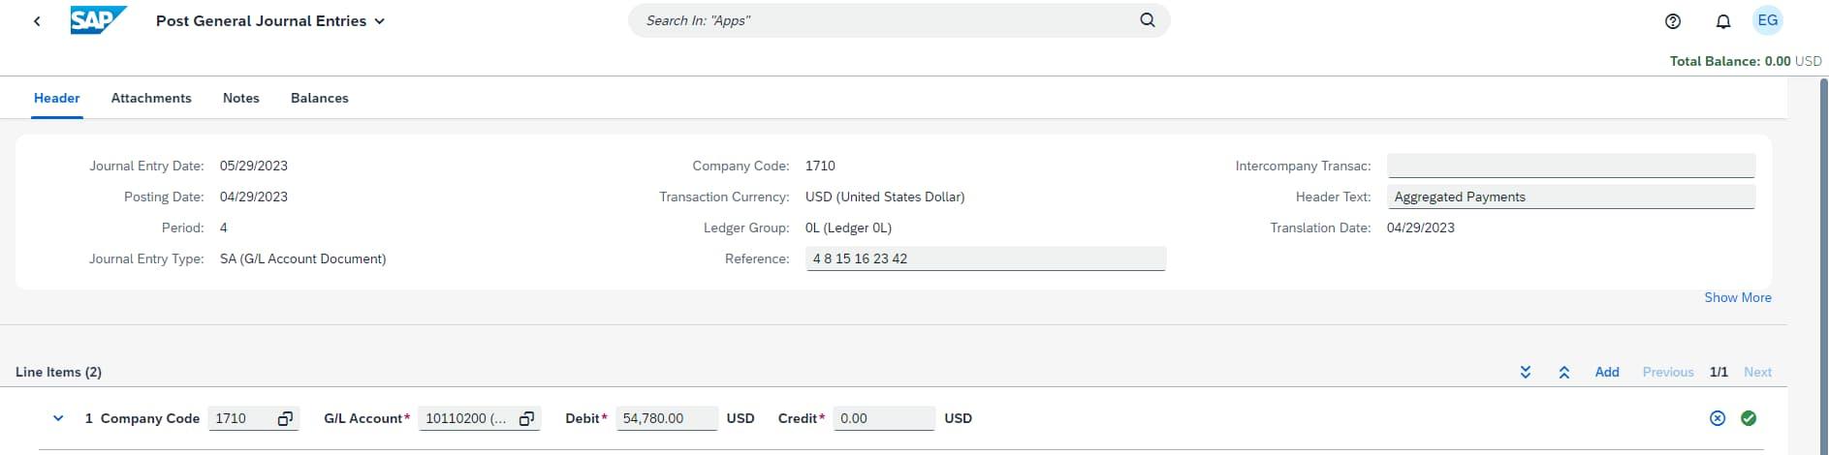Collapse all line items
The height and width of the screenshot is (455, 1829).
coord(1563,373)
